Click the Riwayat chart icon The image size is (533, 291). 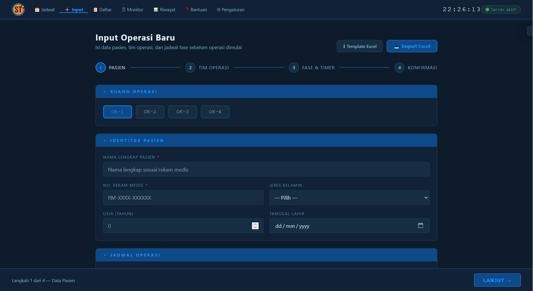156,10
